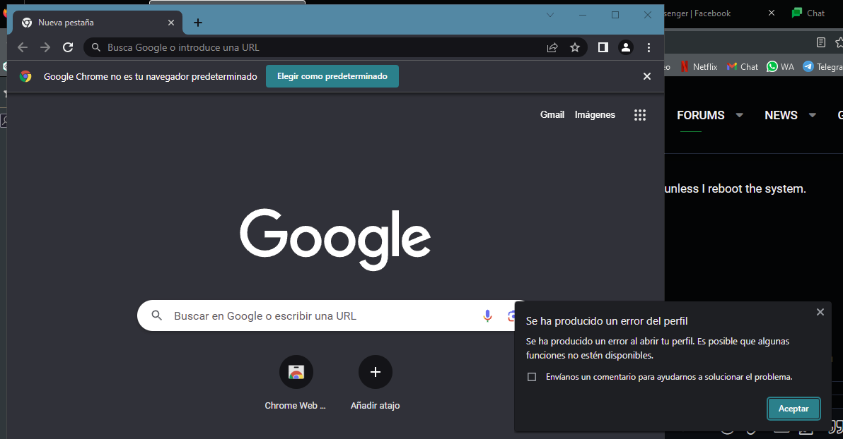Open the Chrome Web Store shortcut

coord(296,382)
